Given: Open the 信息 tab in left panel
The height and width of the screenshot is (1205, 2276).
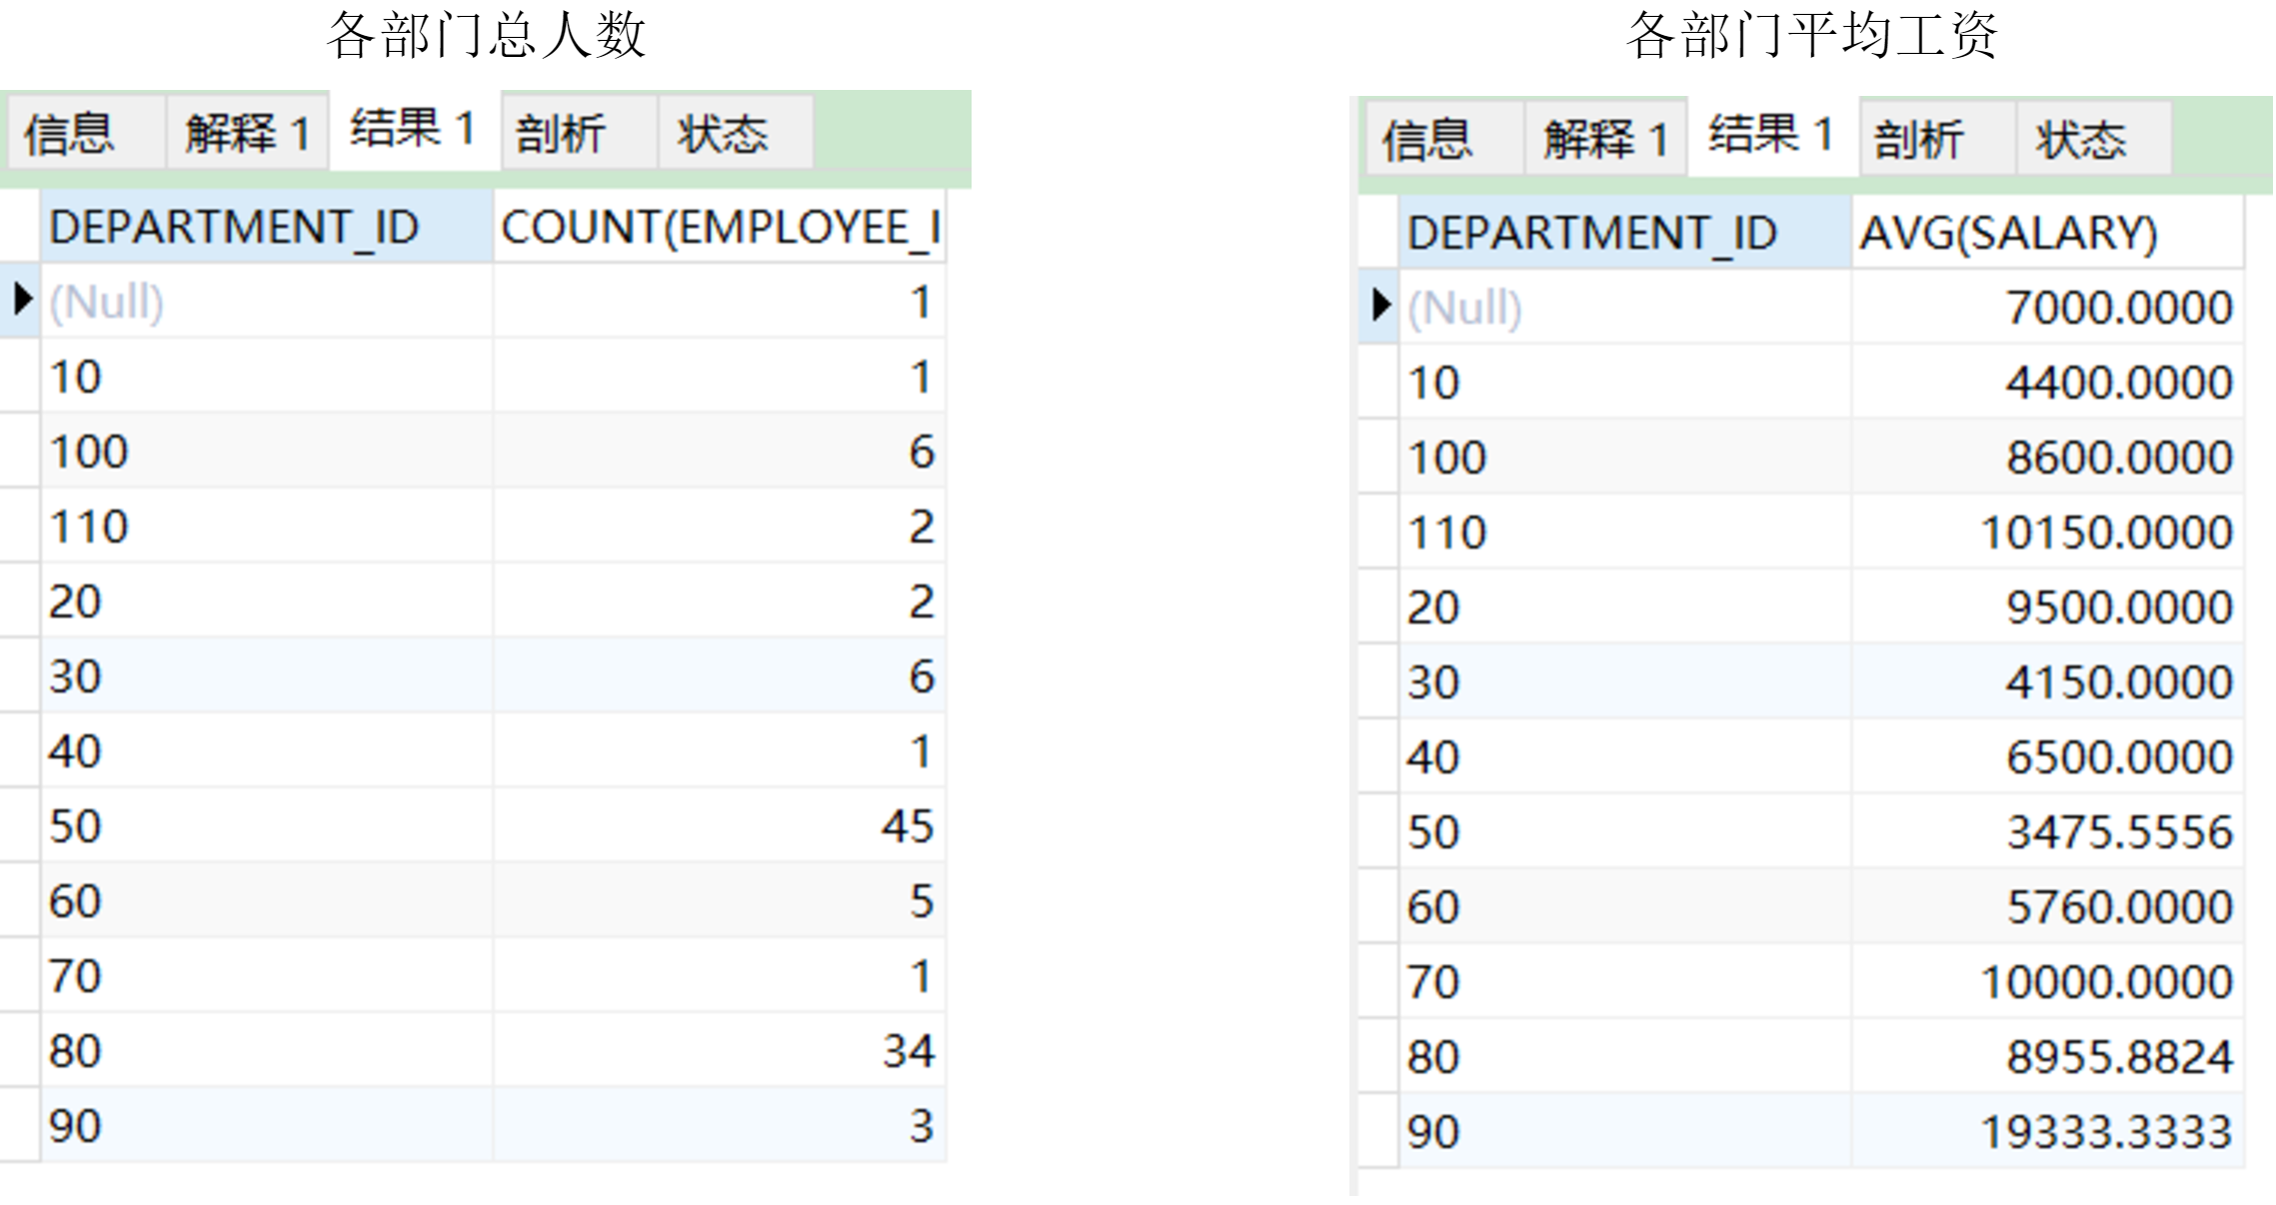Looking at the screenshot, I should (x=70, y=134).
